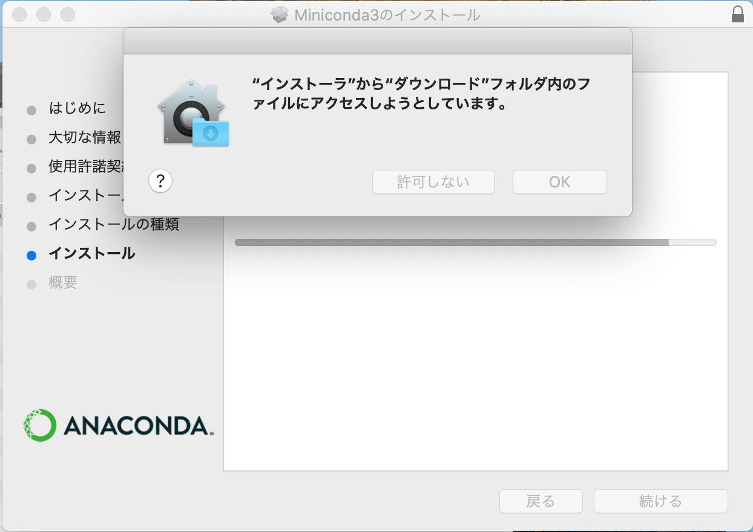Click the Miniconda3 package icon in title
This screenshot has height=532, width=753.
[280, 15]
